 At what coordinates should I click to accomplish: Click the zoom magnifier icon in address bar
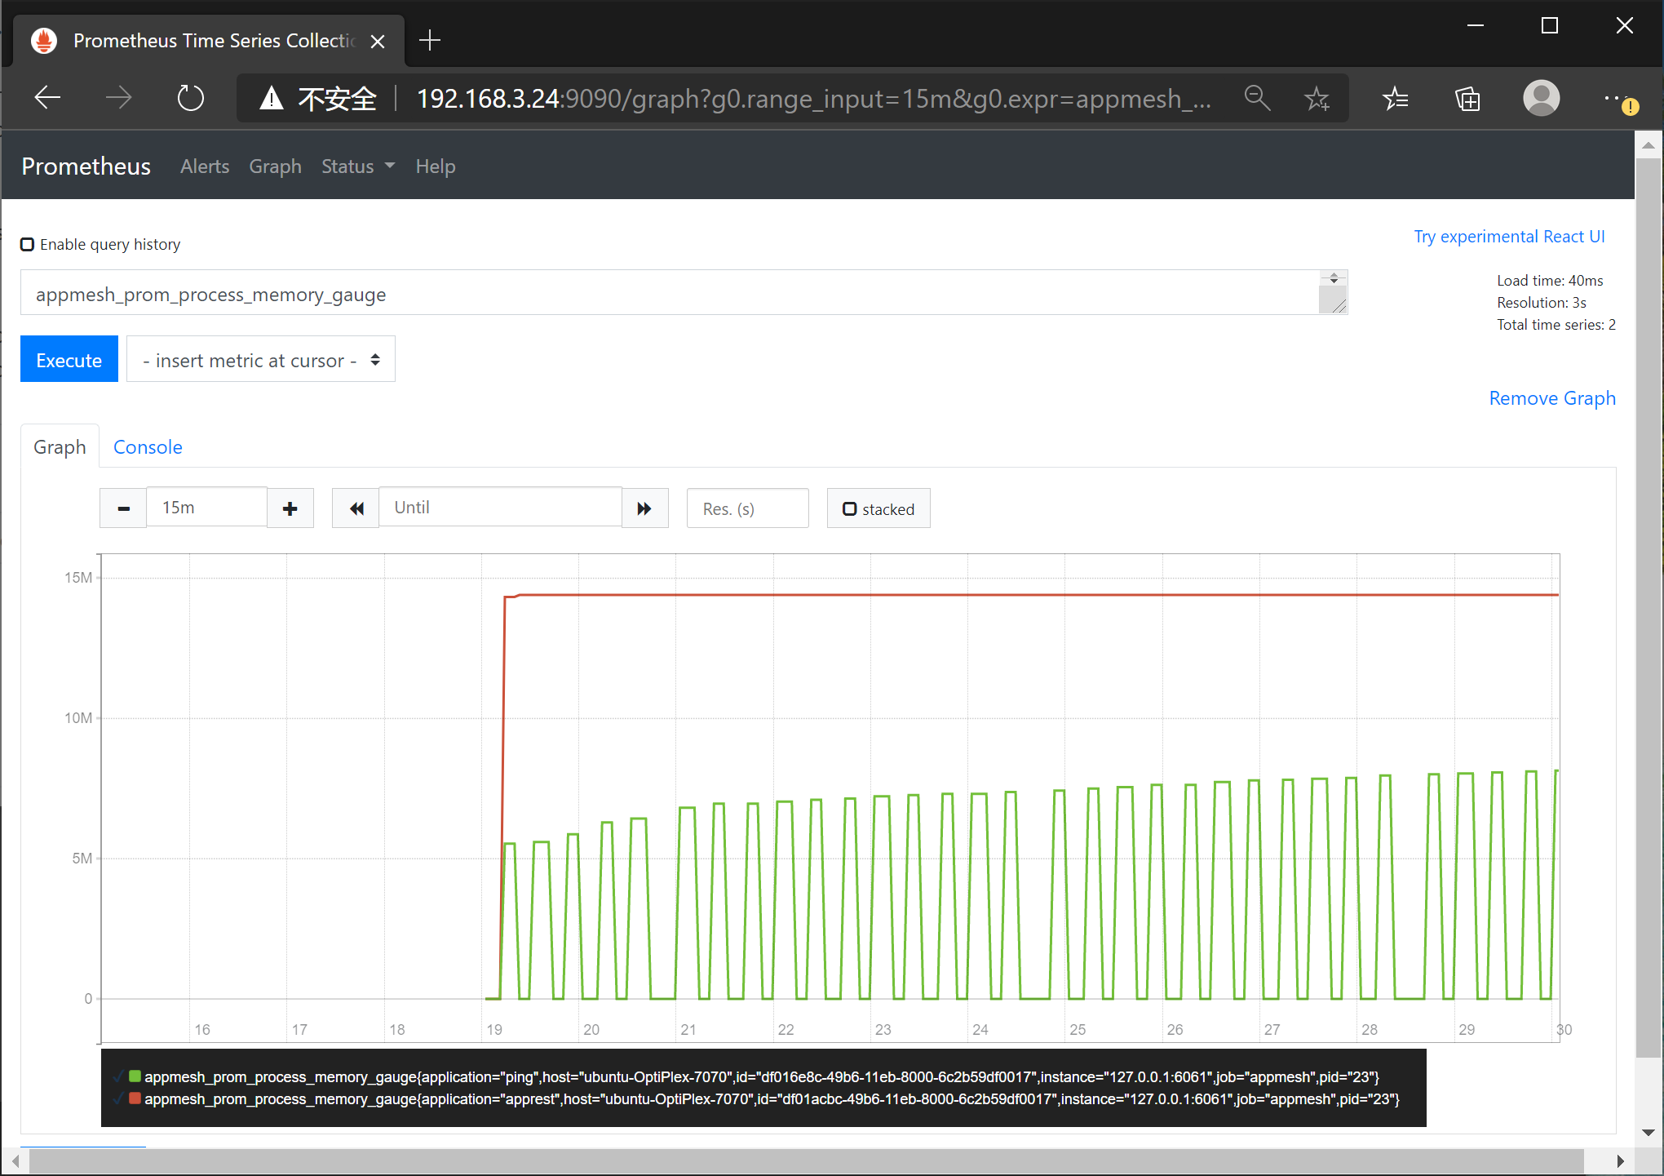coord(1257,99)
